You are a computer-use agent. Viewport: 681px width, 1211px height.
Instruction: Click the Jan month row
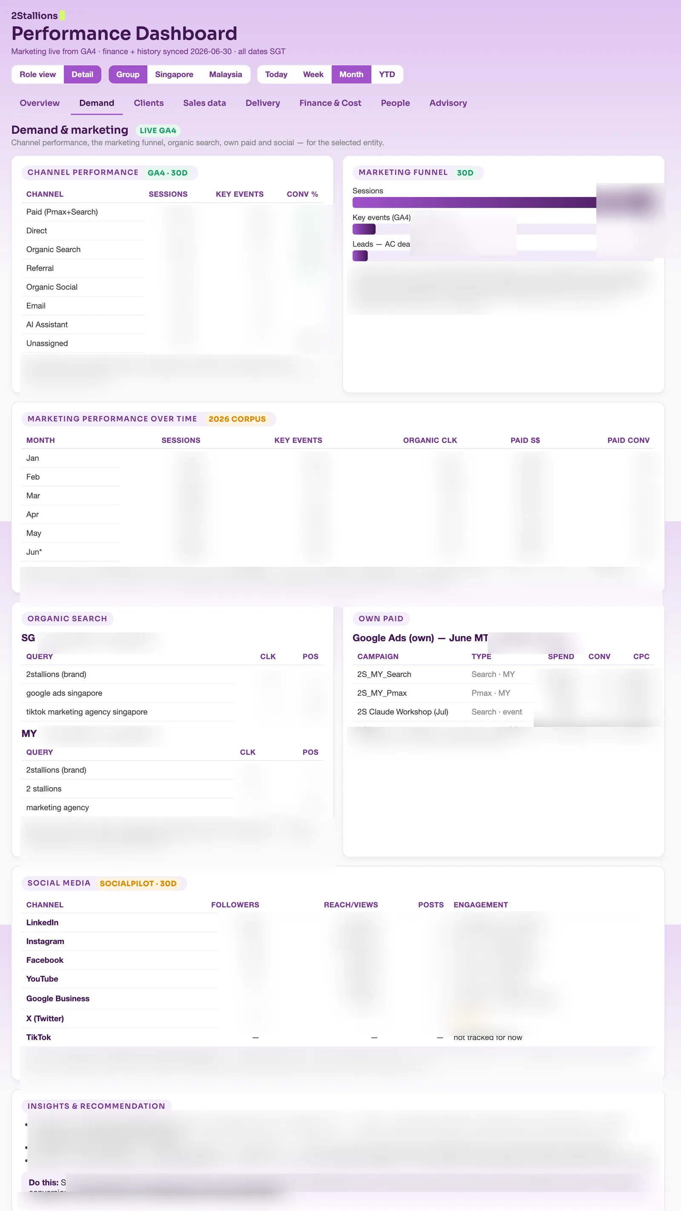pyautogui.click(x=338, y=458)
